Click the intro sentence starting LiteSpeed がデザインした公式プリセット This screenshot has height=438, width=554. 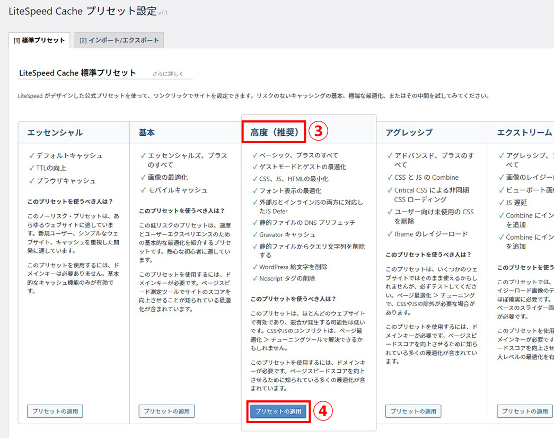253,96
